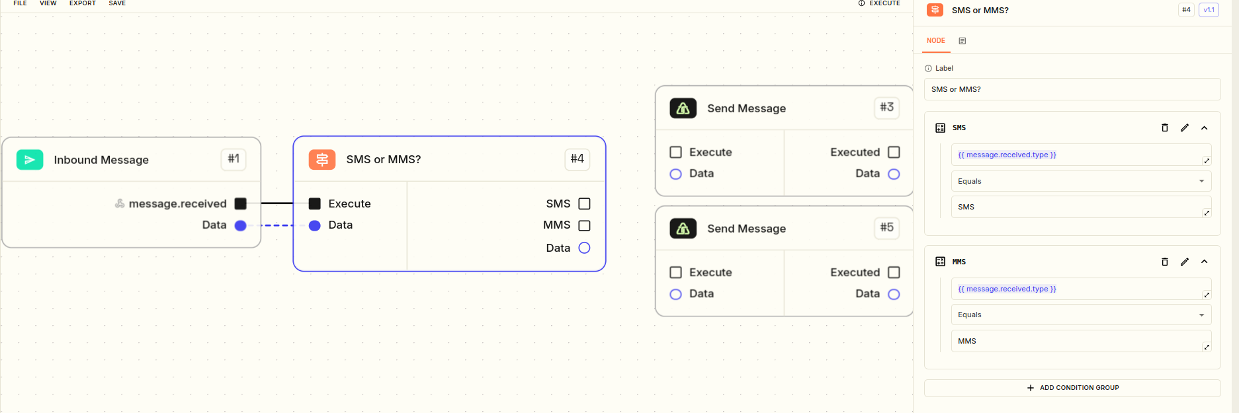Open the notes tab icon beside NODE

(x=962, y=41)
